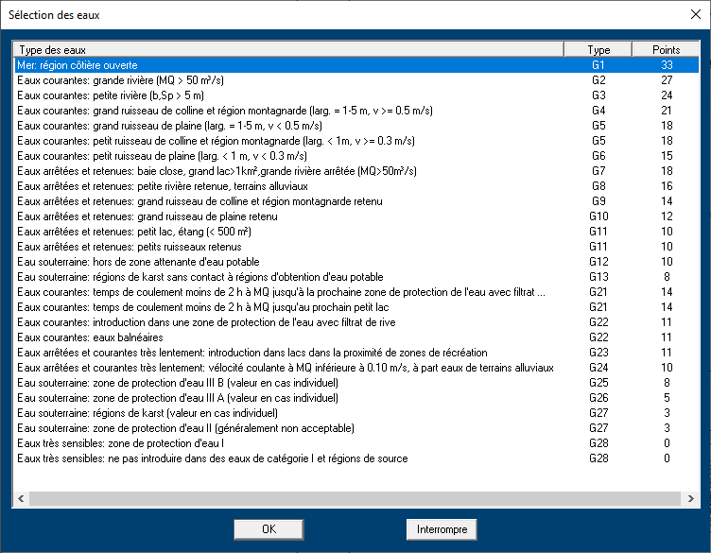
Task: Select petit ruisseau de colline with v >= 0.3 m/s
Action: (356, 141)
